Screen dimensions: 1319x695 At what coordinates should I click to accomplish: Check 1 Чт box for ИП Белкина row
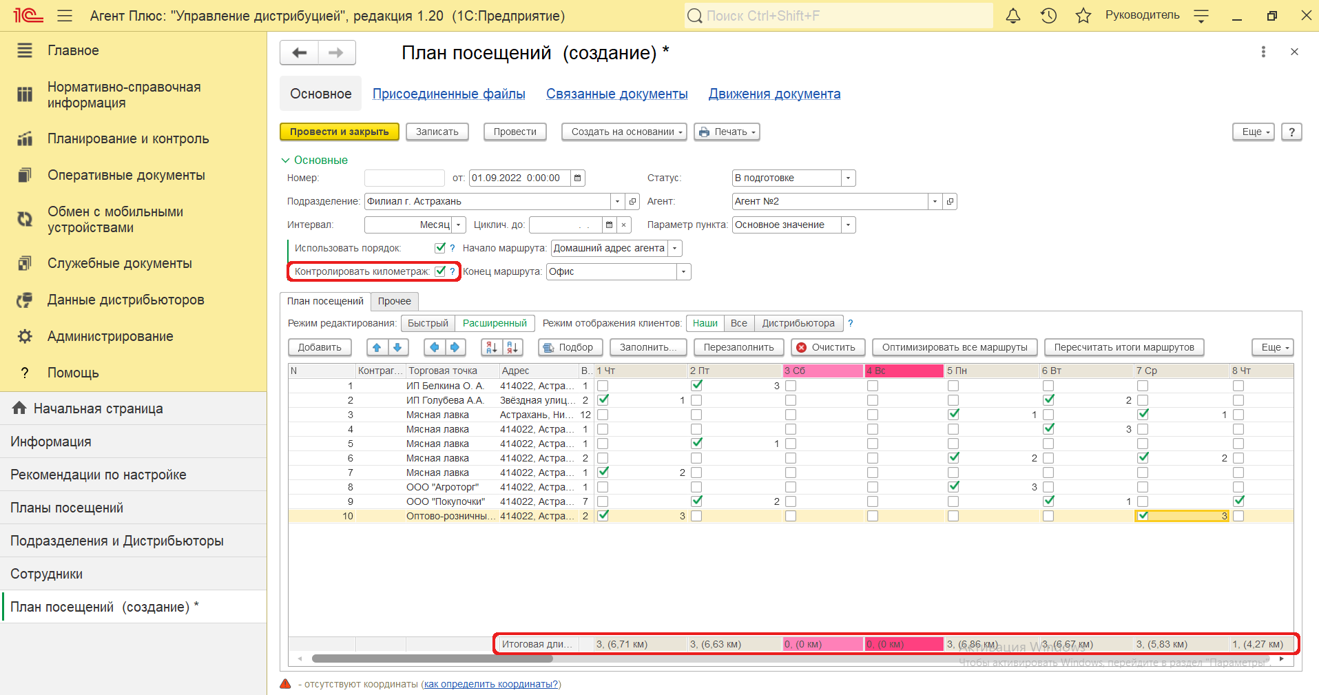click(603, 386)
